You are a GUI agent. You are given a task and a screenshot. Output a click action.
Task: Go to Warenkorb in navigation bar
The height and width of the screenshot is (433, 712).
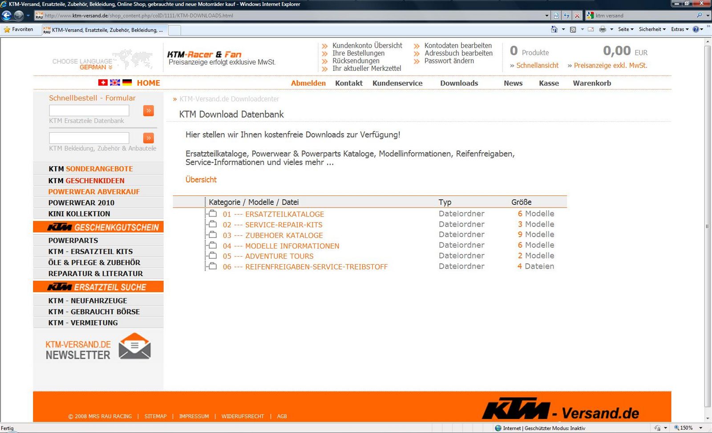(x=591, y=83)
